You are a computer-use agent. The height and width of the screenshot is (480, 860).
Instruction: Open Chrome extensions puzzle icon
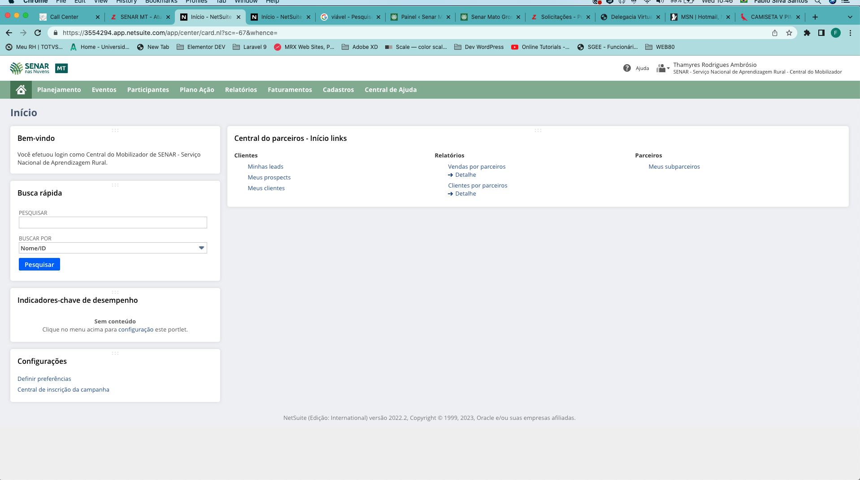pyautogui.click(x=807, y=33)
